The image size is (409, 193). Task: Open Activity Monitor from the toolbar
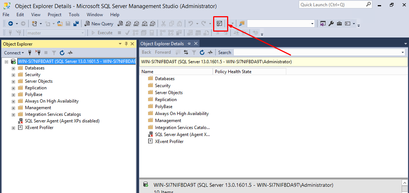[x=219, y=24]
